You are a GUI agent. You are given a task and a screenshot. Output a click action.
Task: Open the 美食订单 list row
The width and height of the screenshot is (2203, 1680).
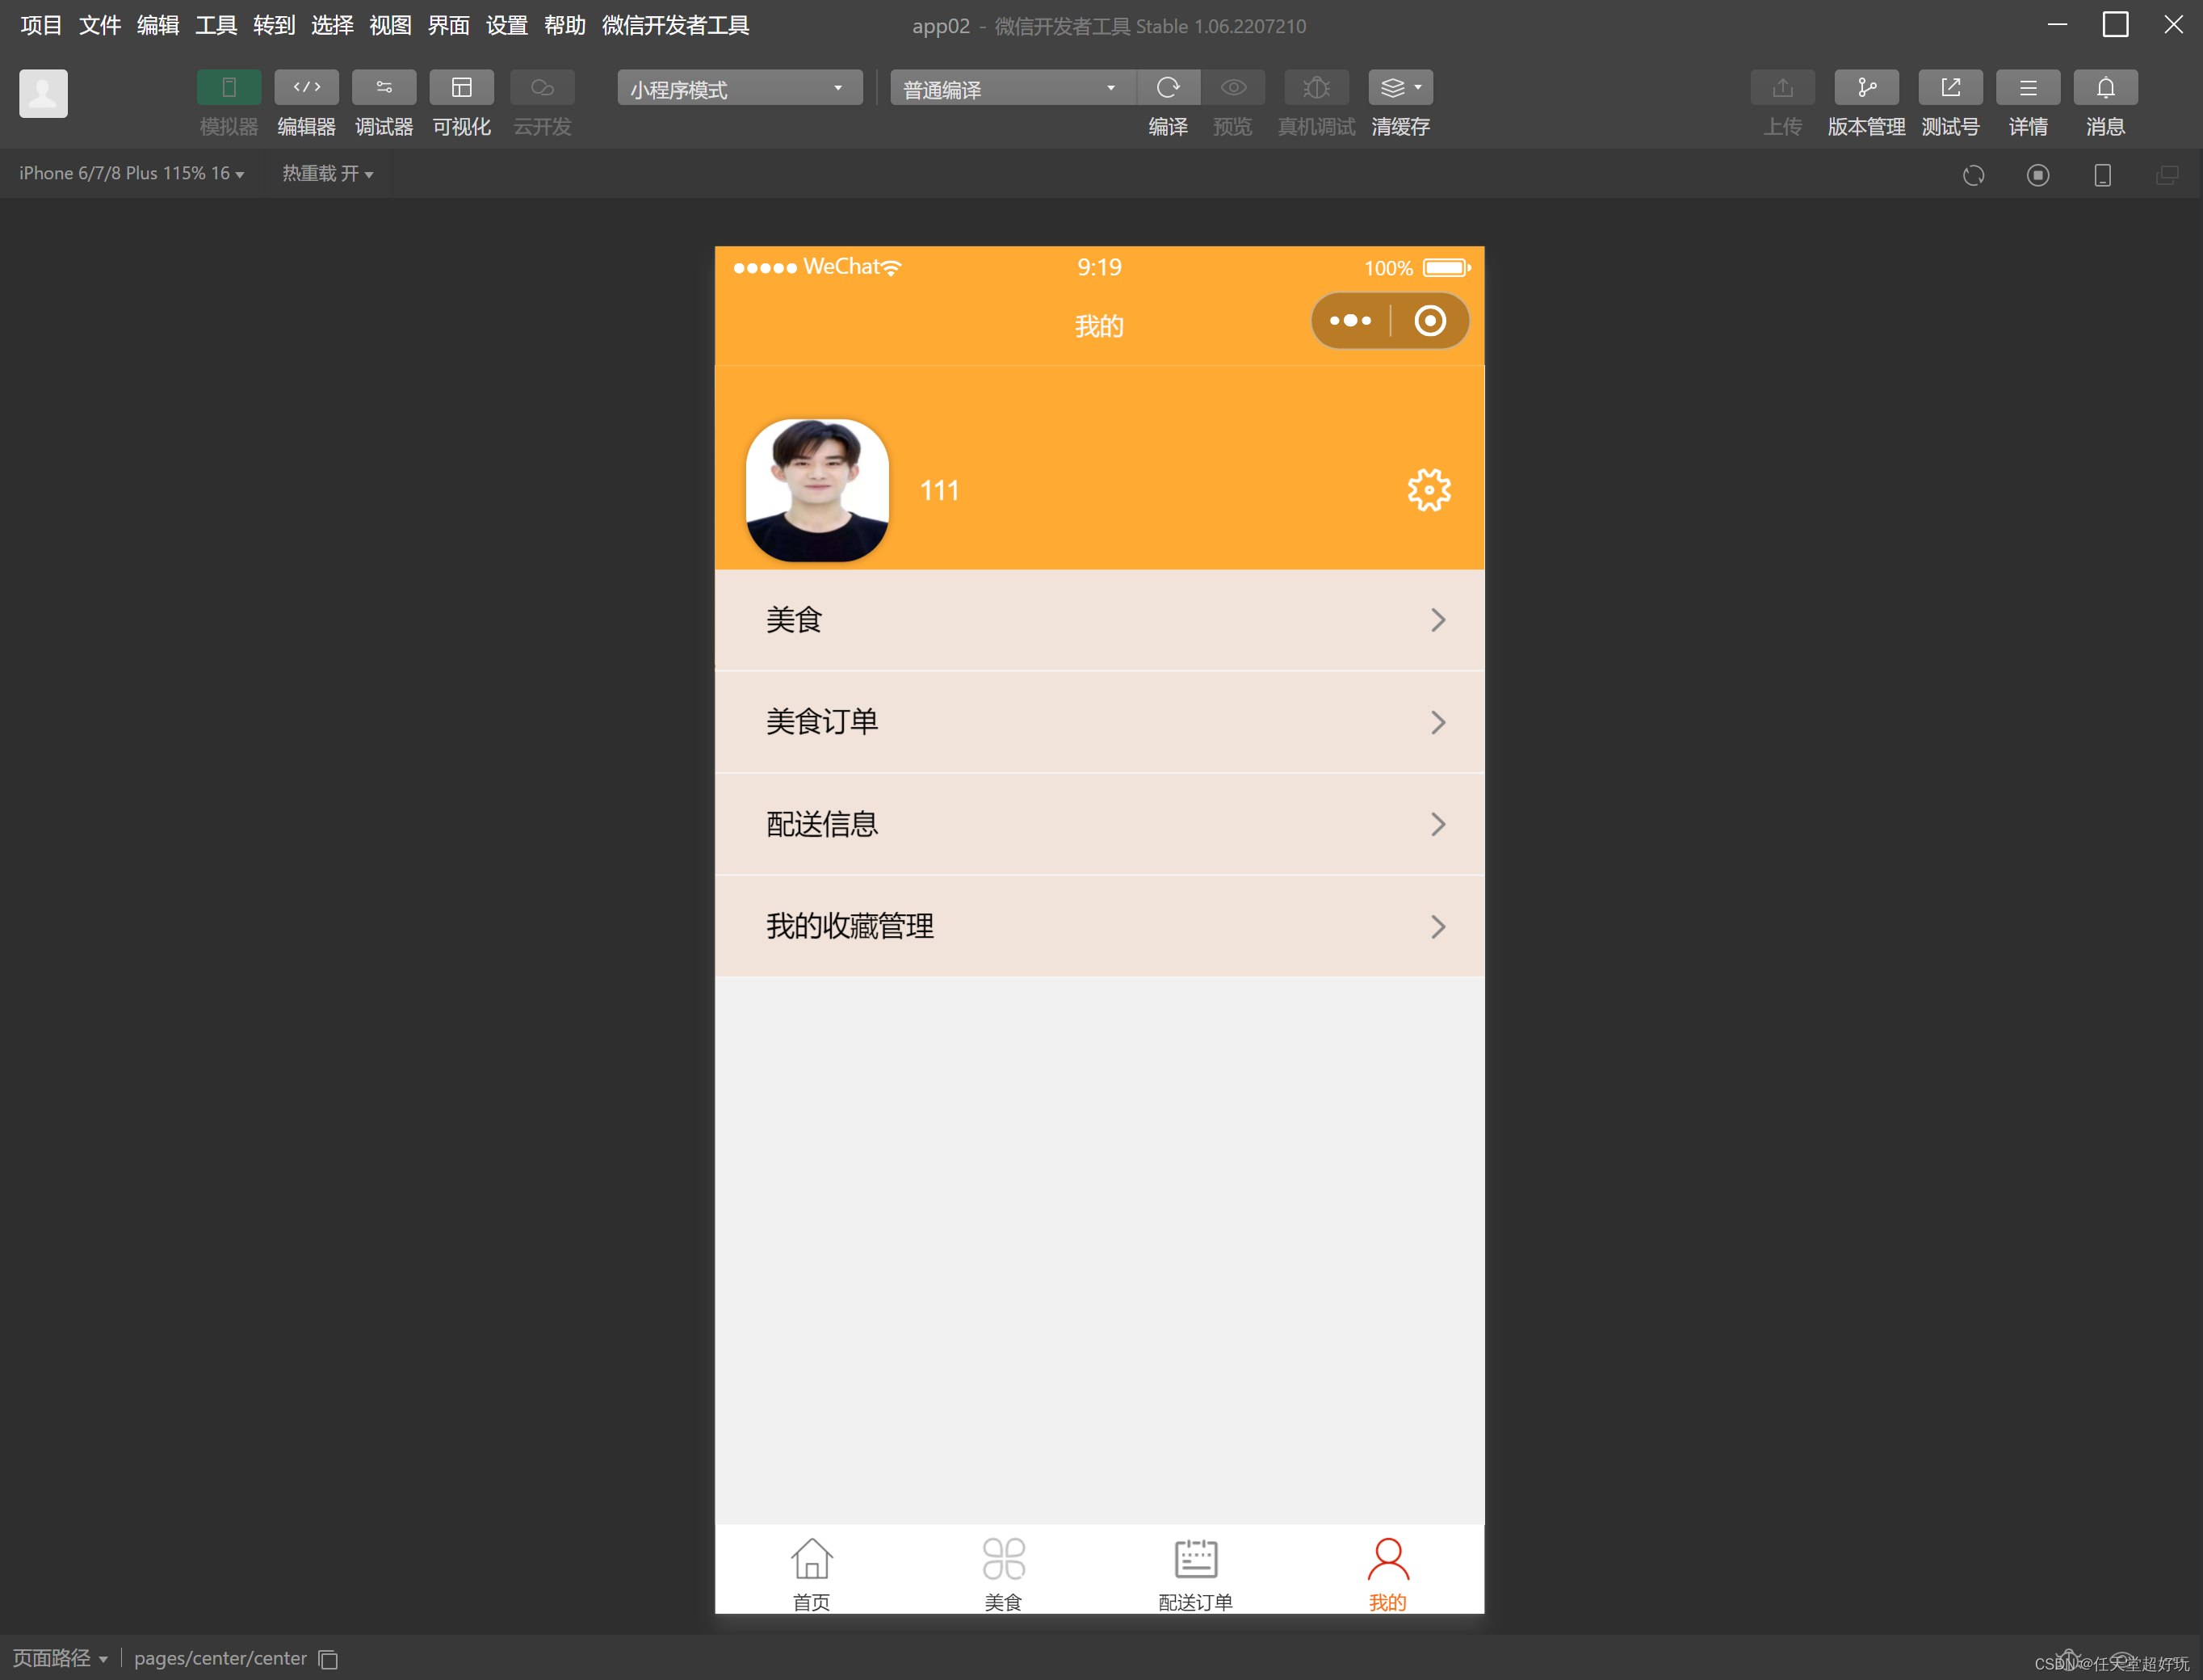coord(1100,722)
